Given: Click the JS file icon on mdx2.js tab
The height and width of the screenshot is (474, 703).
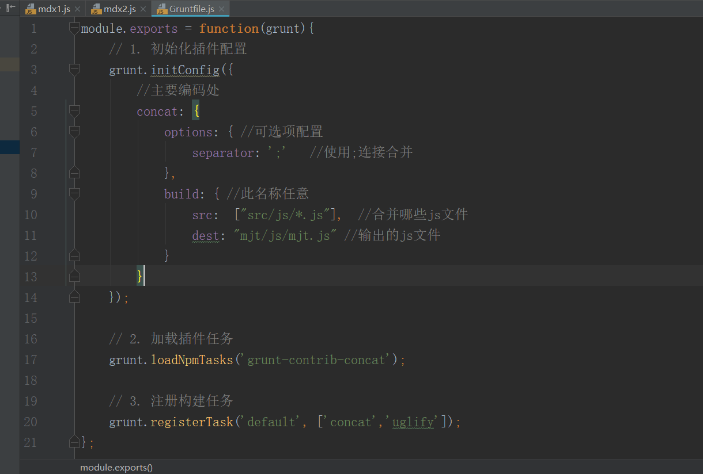Looking at the screenshot, I should pyautogui.click(x=96, y=9).
